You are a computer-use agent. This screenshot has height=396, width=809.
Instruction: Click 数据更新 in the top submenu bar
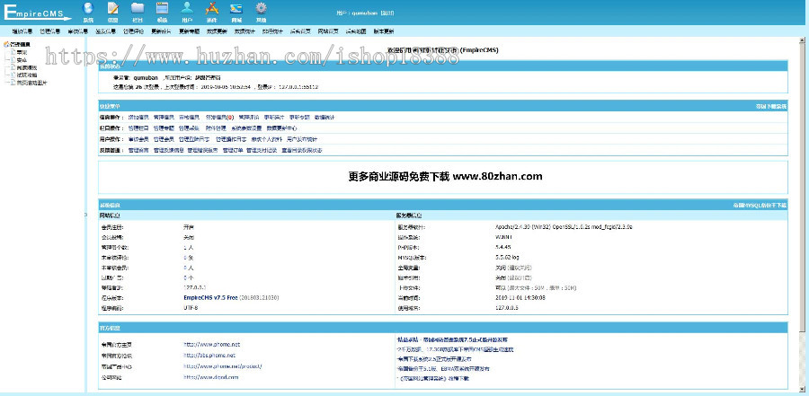tap(218, 31)
